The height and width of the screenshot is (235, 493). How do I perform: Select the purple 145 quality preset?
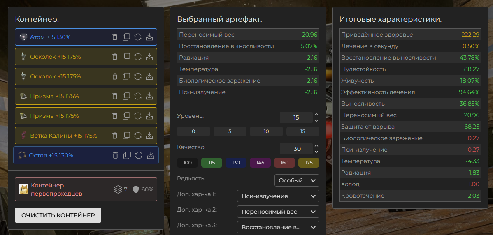[x=260, y=163]
